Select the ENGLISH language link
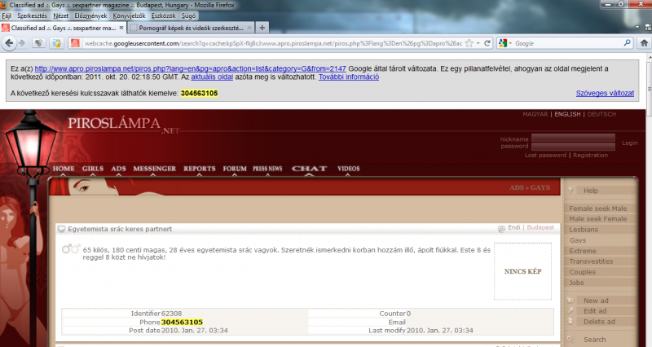 [x=567, y=114]
